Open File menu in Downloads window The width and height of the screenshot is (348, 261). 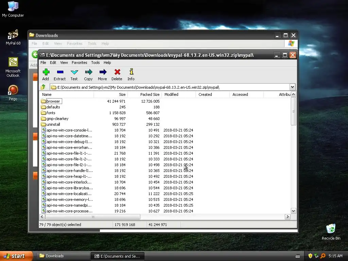34,43
